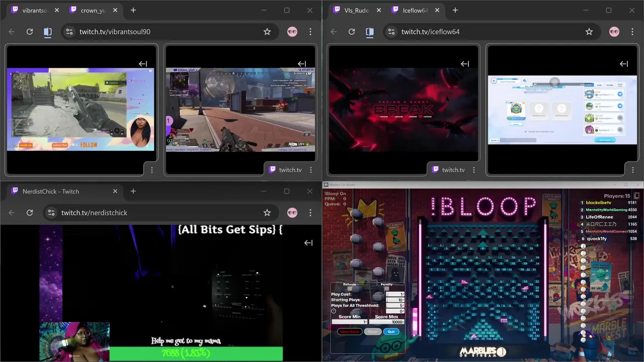Reload the vibrantsoul90 page
This screenshot has height=362, width=644.
pyautogui.click(x=30, y=32)
